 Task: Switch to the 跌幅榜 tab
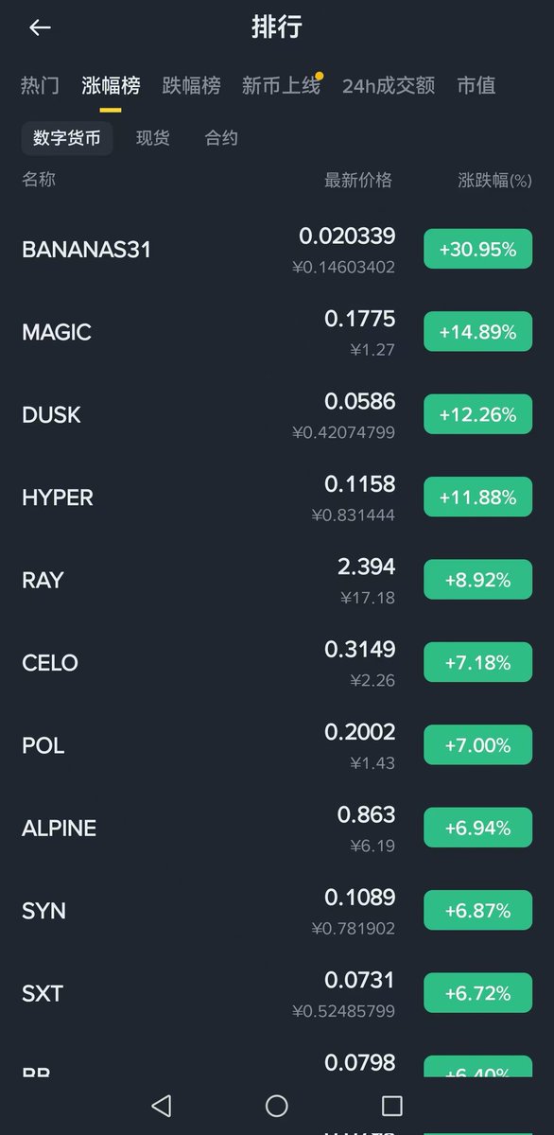(x=191, y=86)
